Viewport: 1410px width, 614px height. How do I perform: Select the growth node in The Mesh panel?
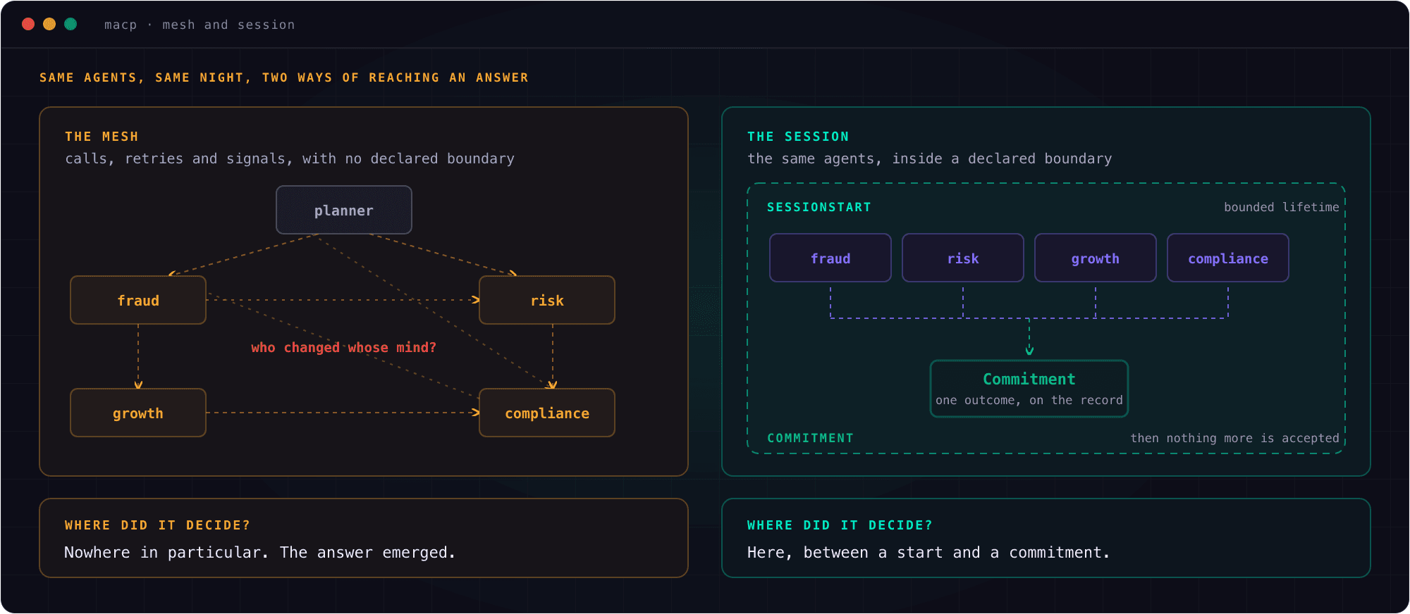[138, 413]
